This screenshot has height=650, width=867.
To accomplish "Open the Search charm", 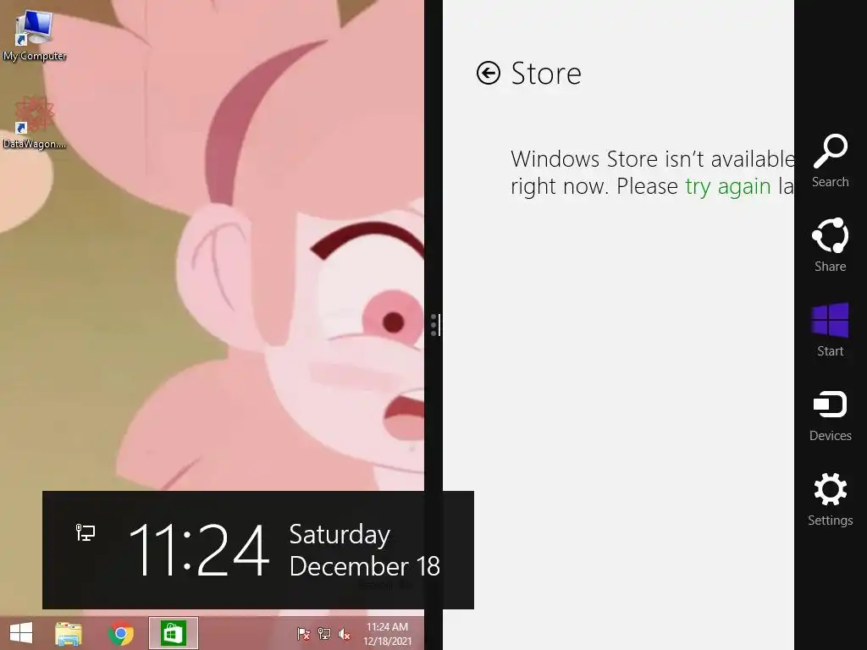I will [830, 161].
